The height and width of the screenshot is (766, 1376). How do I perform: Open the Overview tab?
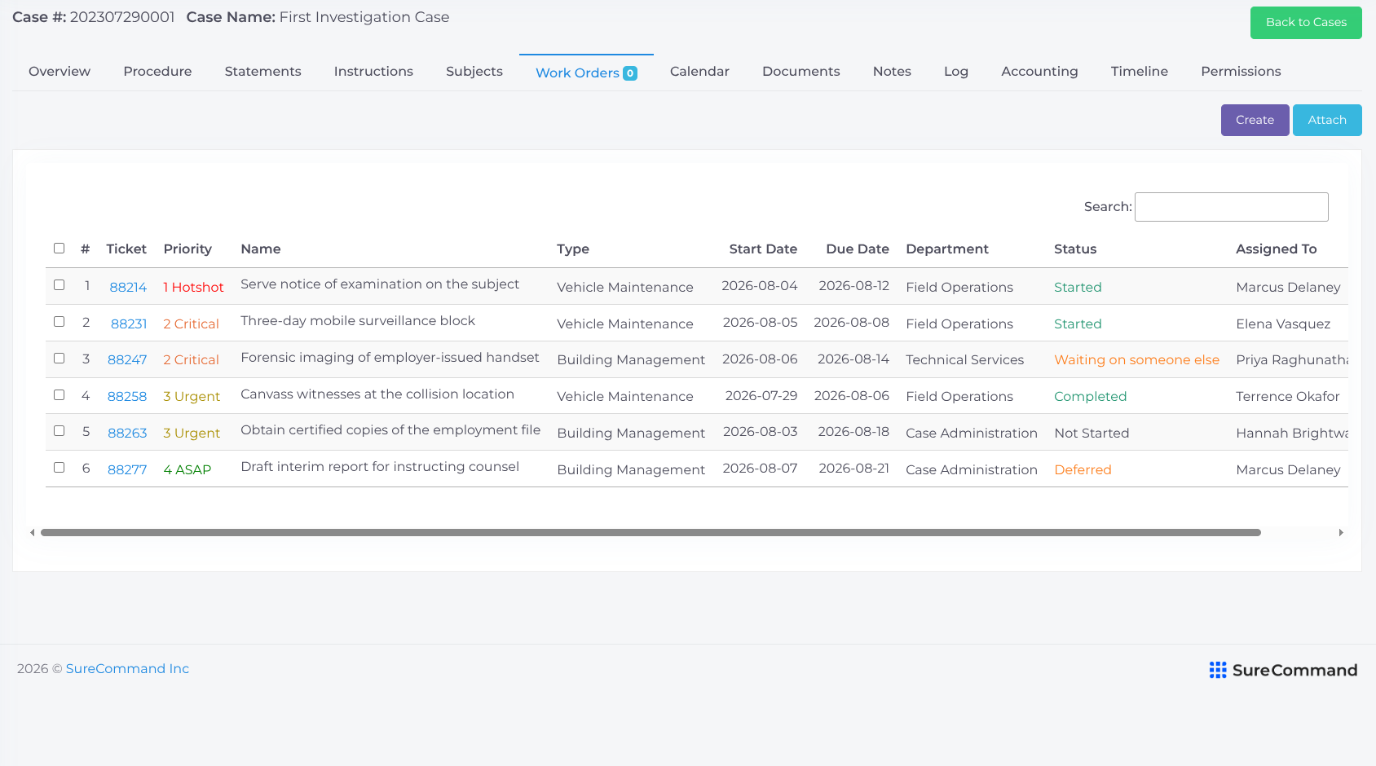[60, 72]
